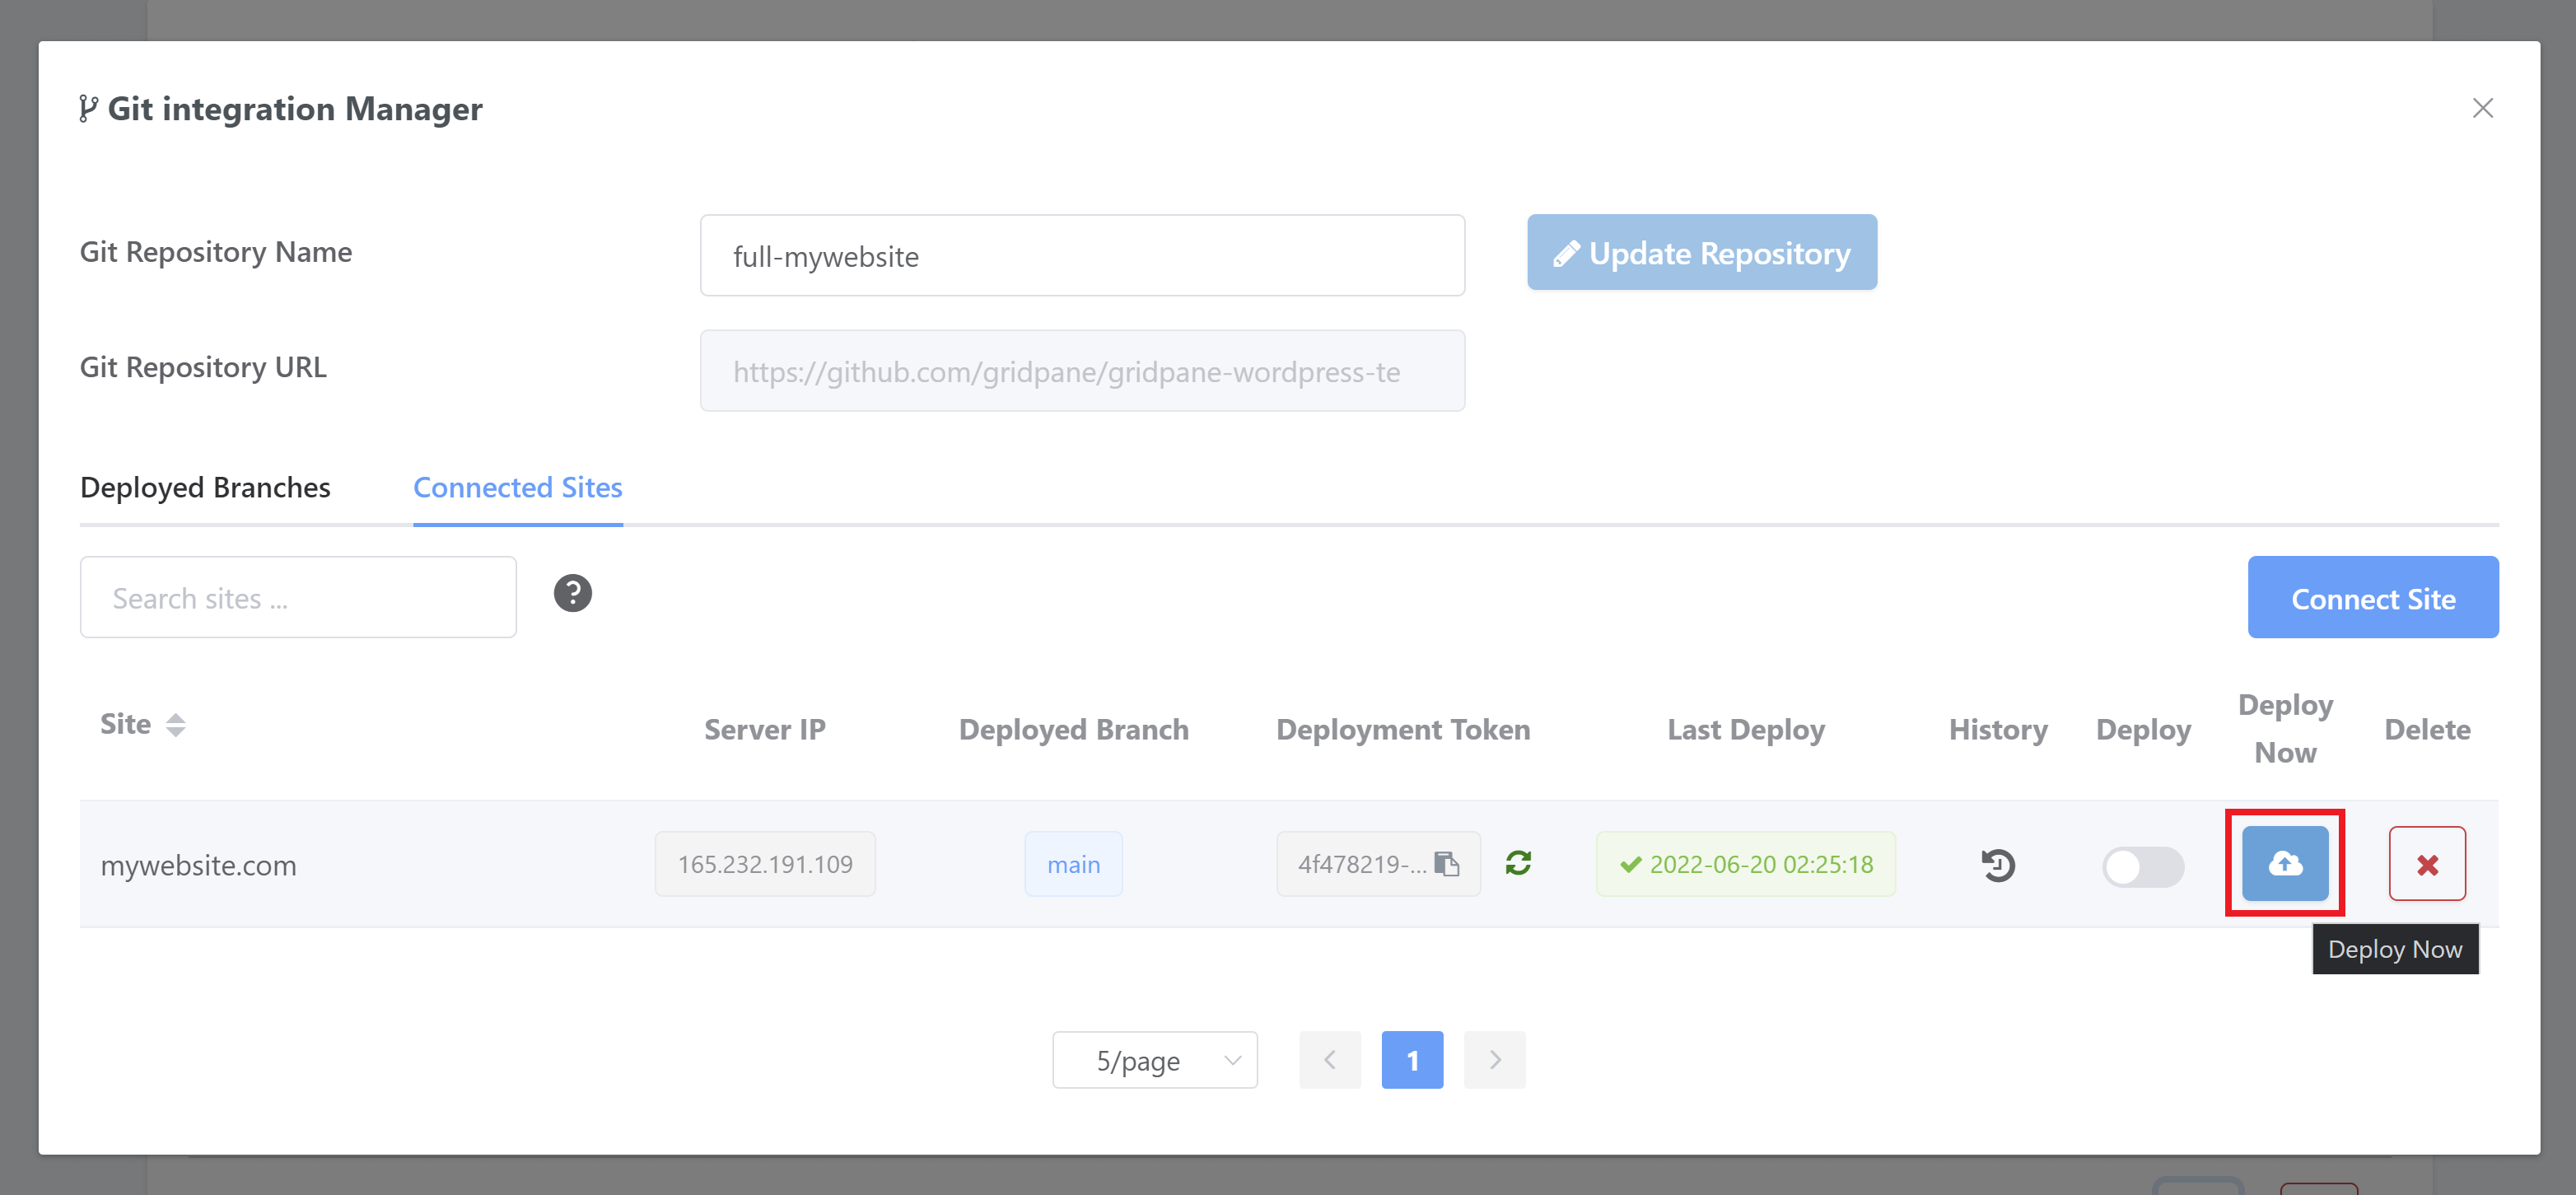Click the Git Repository Name input
Viewport: 2576px width, 1195px height.
[x=1082, y=256]
